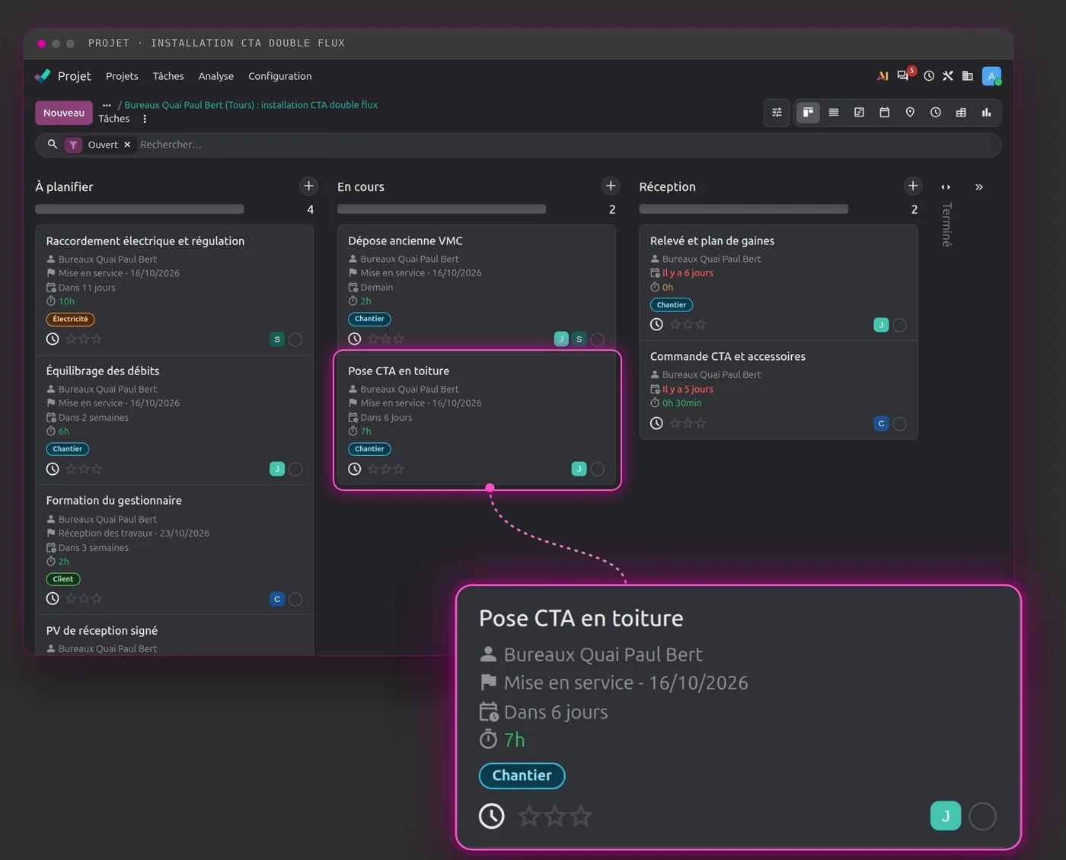
Task: Switch to the Pivot table view
Action: [x=961, y=113]
